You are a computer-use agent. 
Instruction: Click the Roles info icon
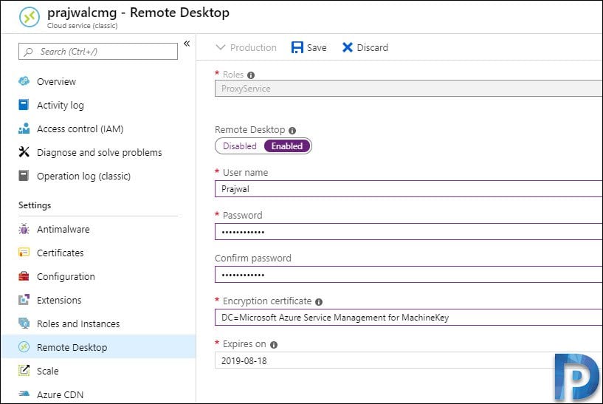click(x=251, y=75)
